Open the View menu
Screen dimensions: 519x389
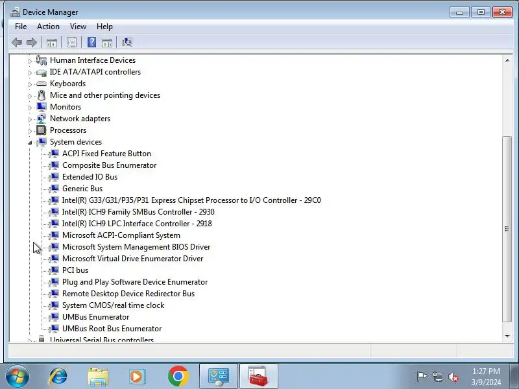click(78, 27)
